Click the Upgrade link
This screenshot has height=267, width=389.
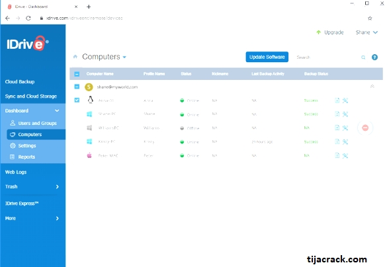[334, 32]
